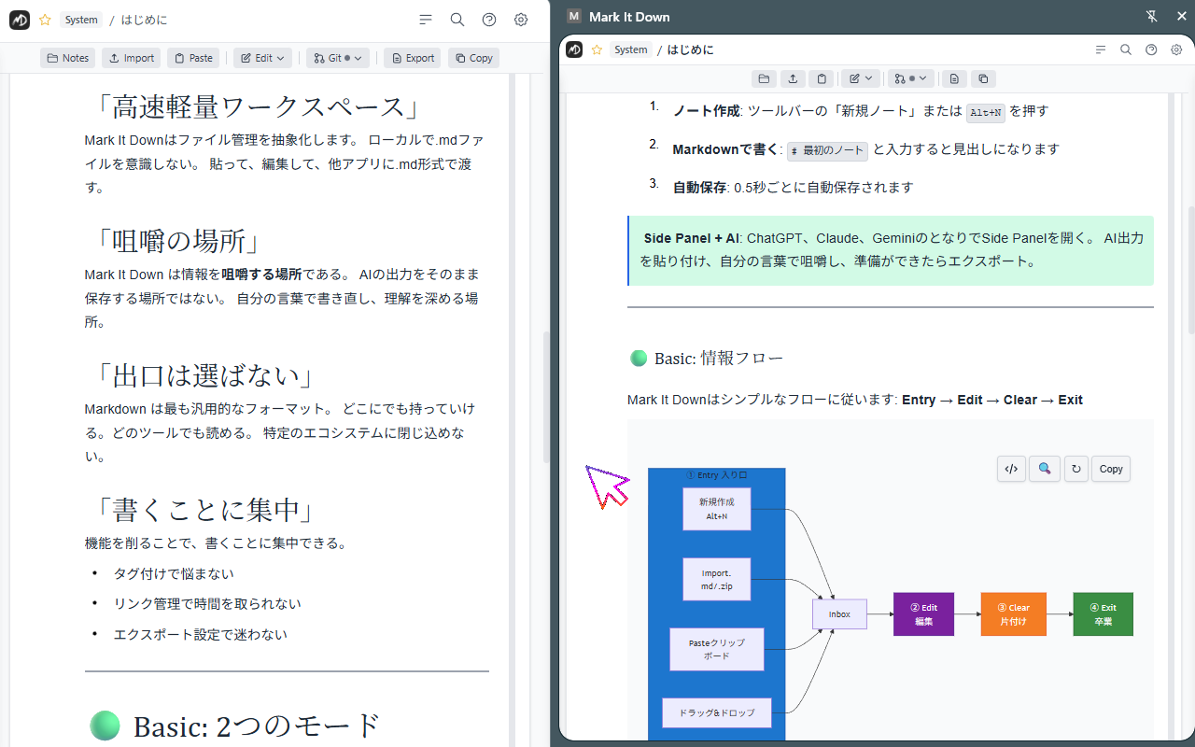Image resolution: width=1195 pixels, height=747 pixels.
Task: Click the Copy button on the flow diagram
Action: coord(1110,468)
